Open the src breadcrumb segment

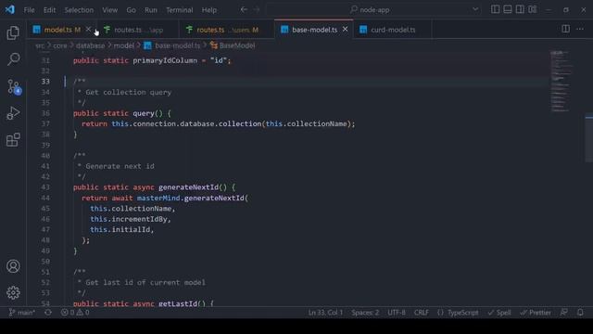click(x=40, y=45)
